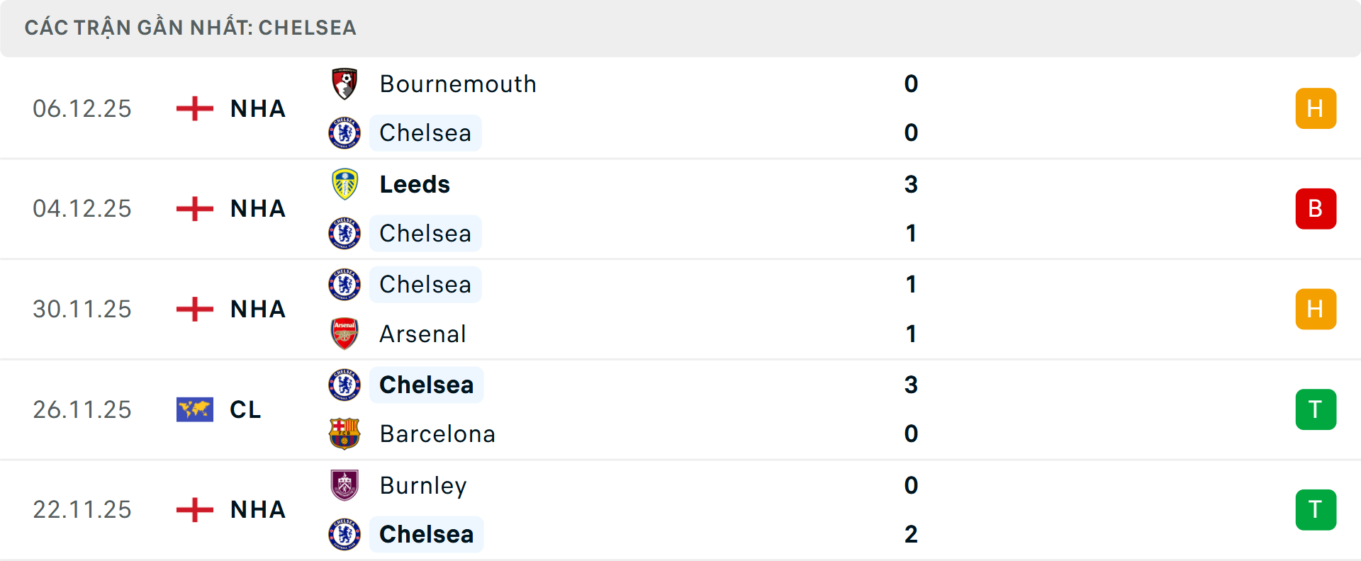Click the Leeds team name

click(x=414, y=183)
